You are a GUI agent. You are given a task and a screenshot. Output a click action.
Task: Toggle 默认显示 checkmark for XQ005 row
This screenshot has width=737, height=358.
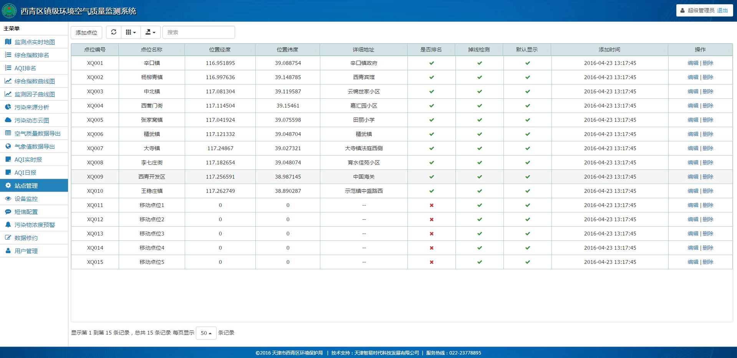coord(527,120)
